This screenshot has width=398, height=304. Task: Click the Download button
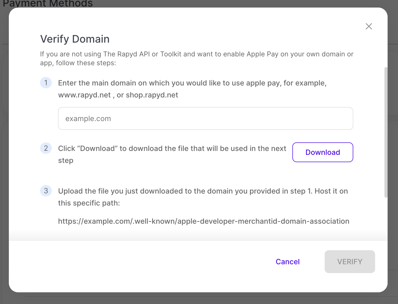[x=323, y=152]
